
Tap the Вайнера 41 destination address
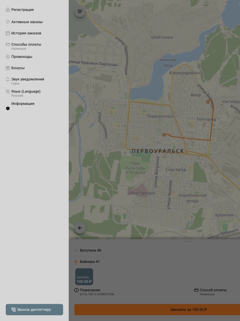(x=90, y=262)
